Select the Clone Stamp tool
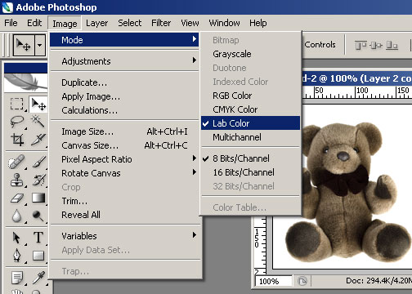This screenshot has height=294, width=412. (16, 180)
